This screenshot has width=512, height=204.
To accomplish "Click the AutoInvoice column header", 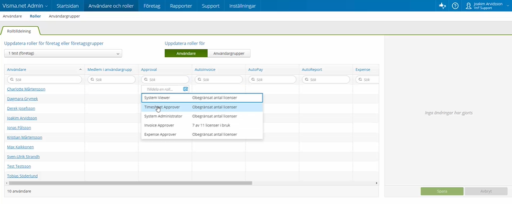I will (x=205, y=70).
